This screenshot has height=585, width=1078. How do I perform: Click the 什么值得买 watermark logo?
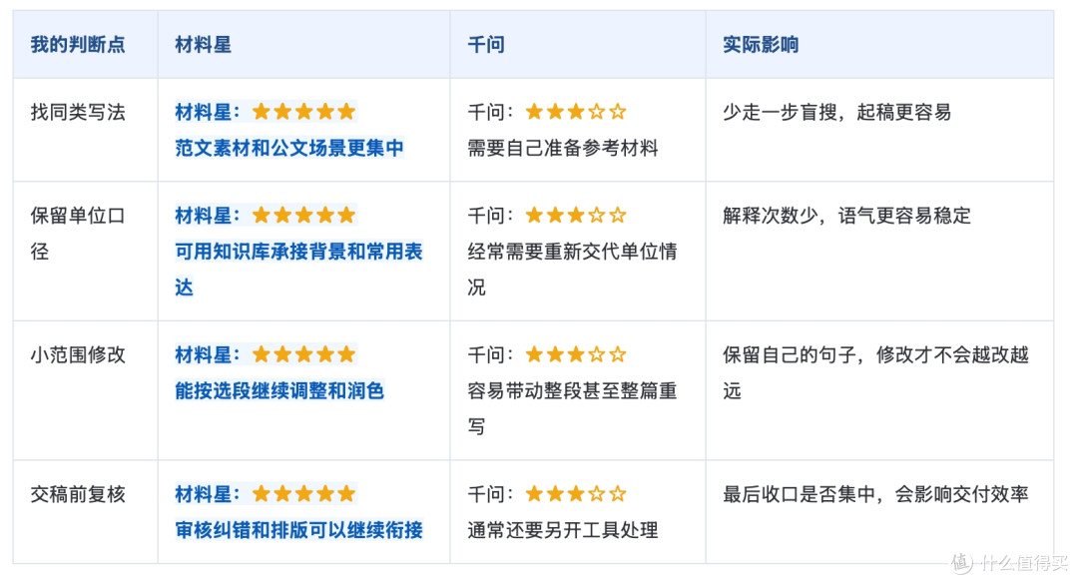pos(1010,563)
